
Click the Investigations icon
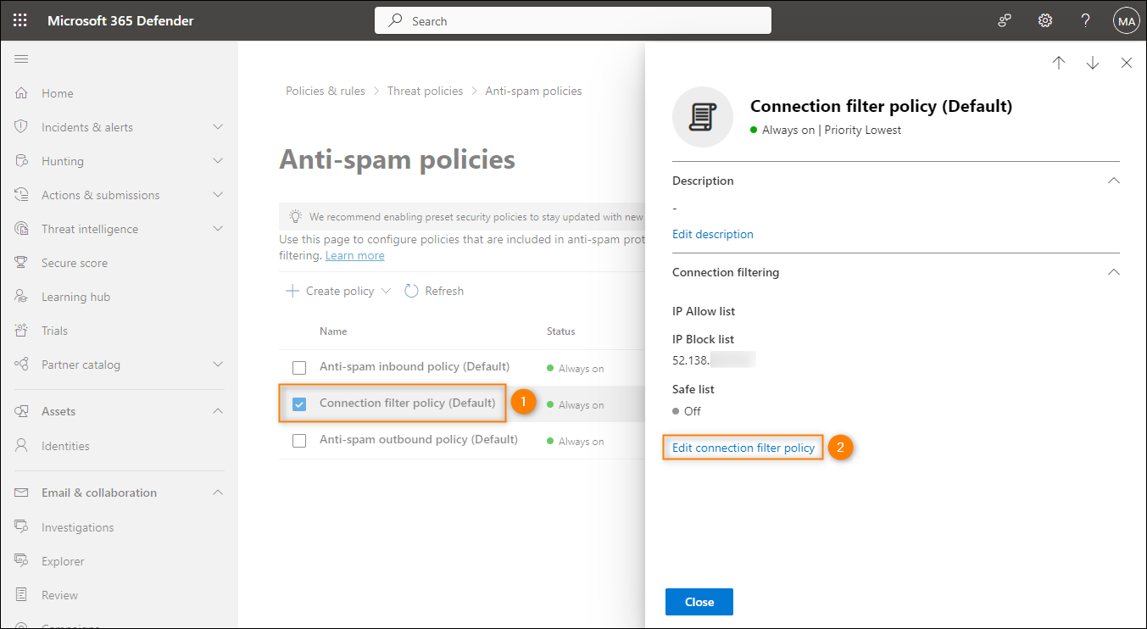(x=22, y=527)
